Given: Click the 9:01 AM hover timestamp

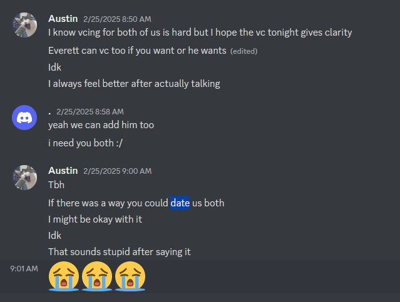Looking at the screenshot, I should click(x=24, y=269).
